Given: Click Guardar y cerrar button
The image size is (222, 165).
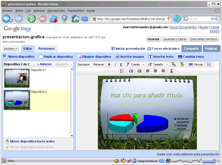Looking at the screenshot, I should (175, 39).
